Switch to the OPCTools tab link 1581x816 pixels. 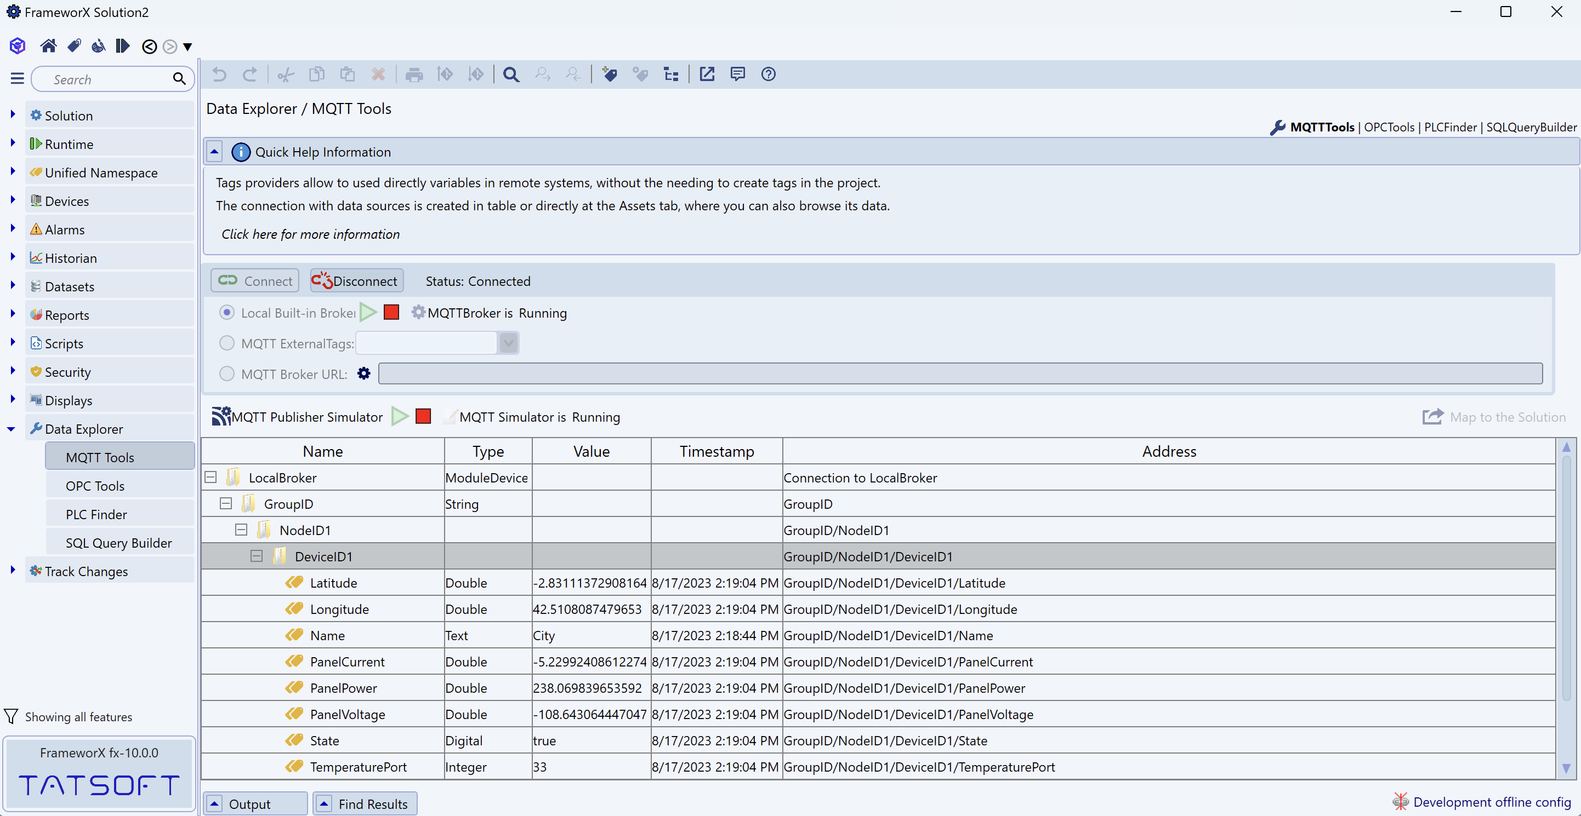[1389, 127]
